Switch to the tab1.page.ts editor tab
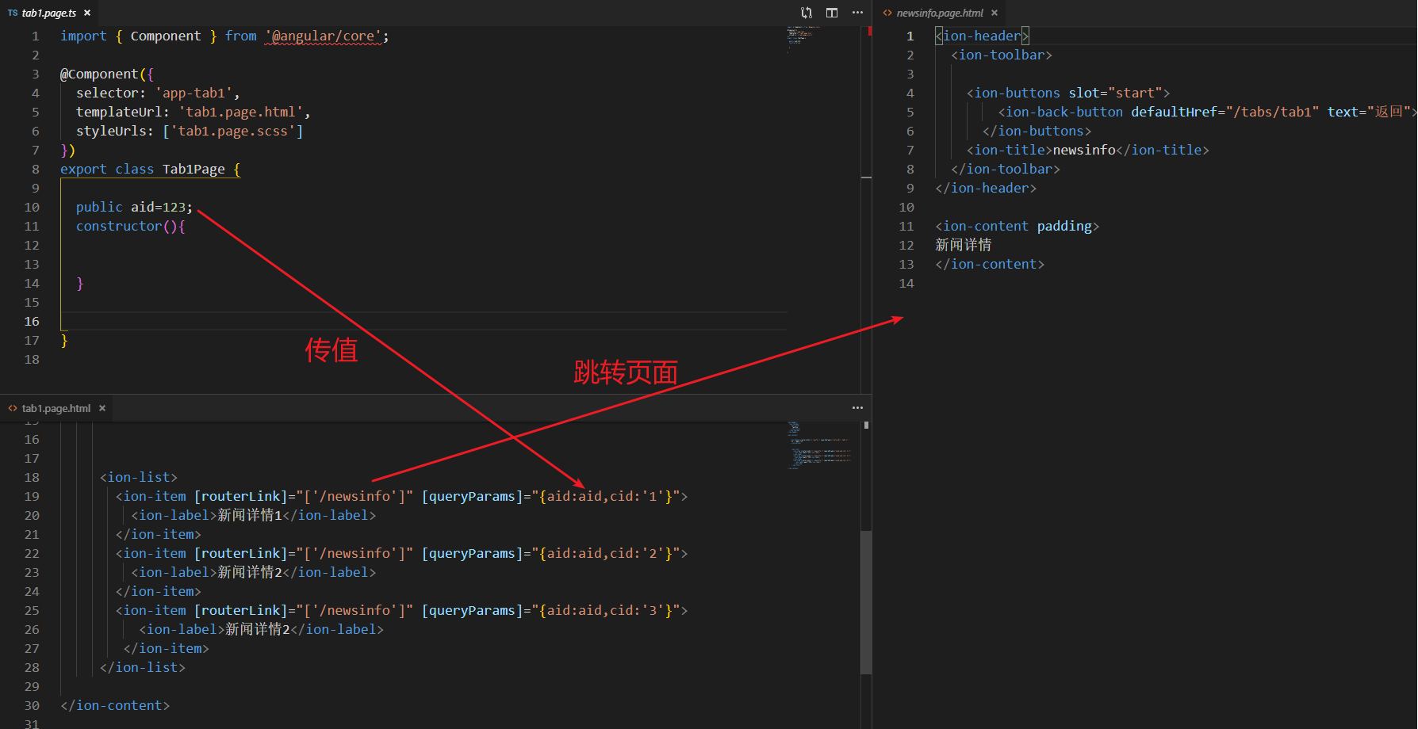1418x729 pixels. [48, 13]
